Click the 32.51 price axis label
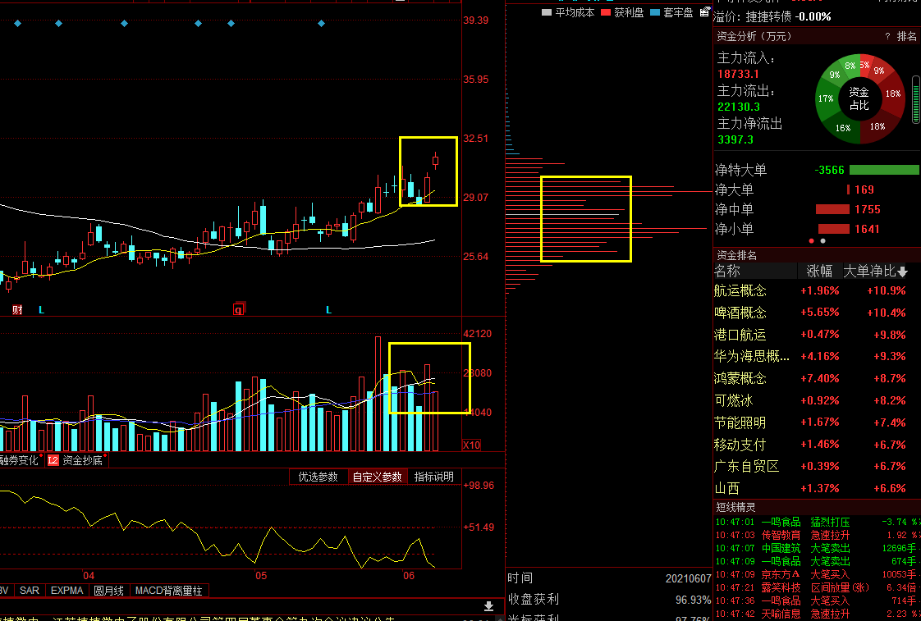 476,139
